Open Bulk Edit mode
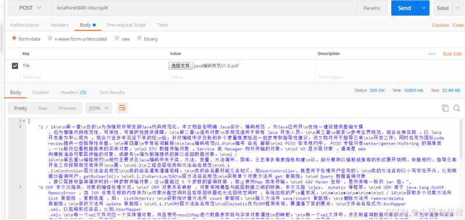Screen dimensions: 465x220 (452, 54)
